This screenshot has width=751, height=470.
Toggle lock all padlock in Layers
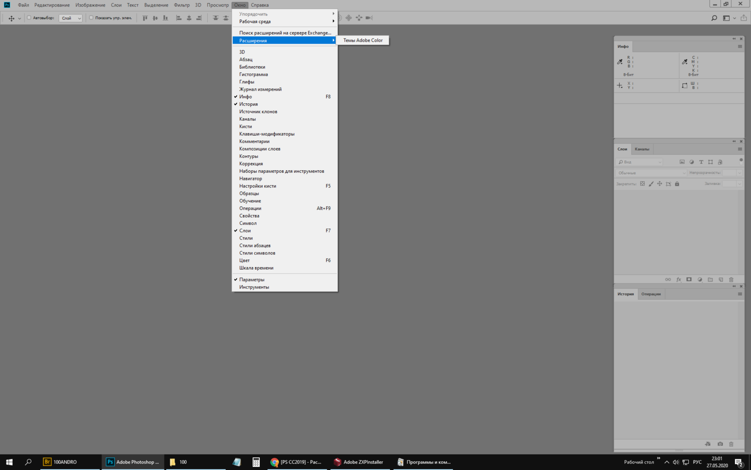coord(677,184)
